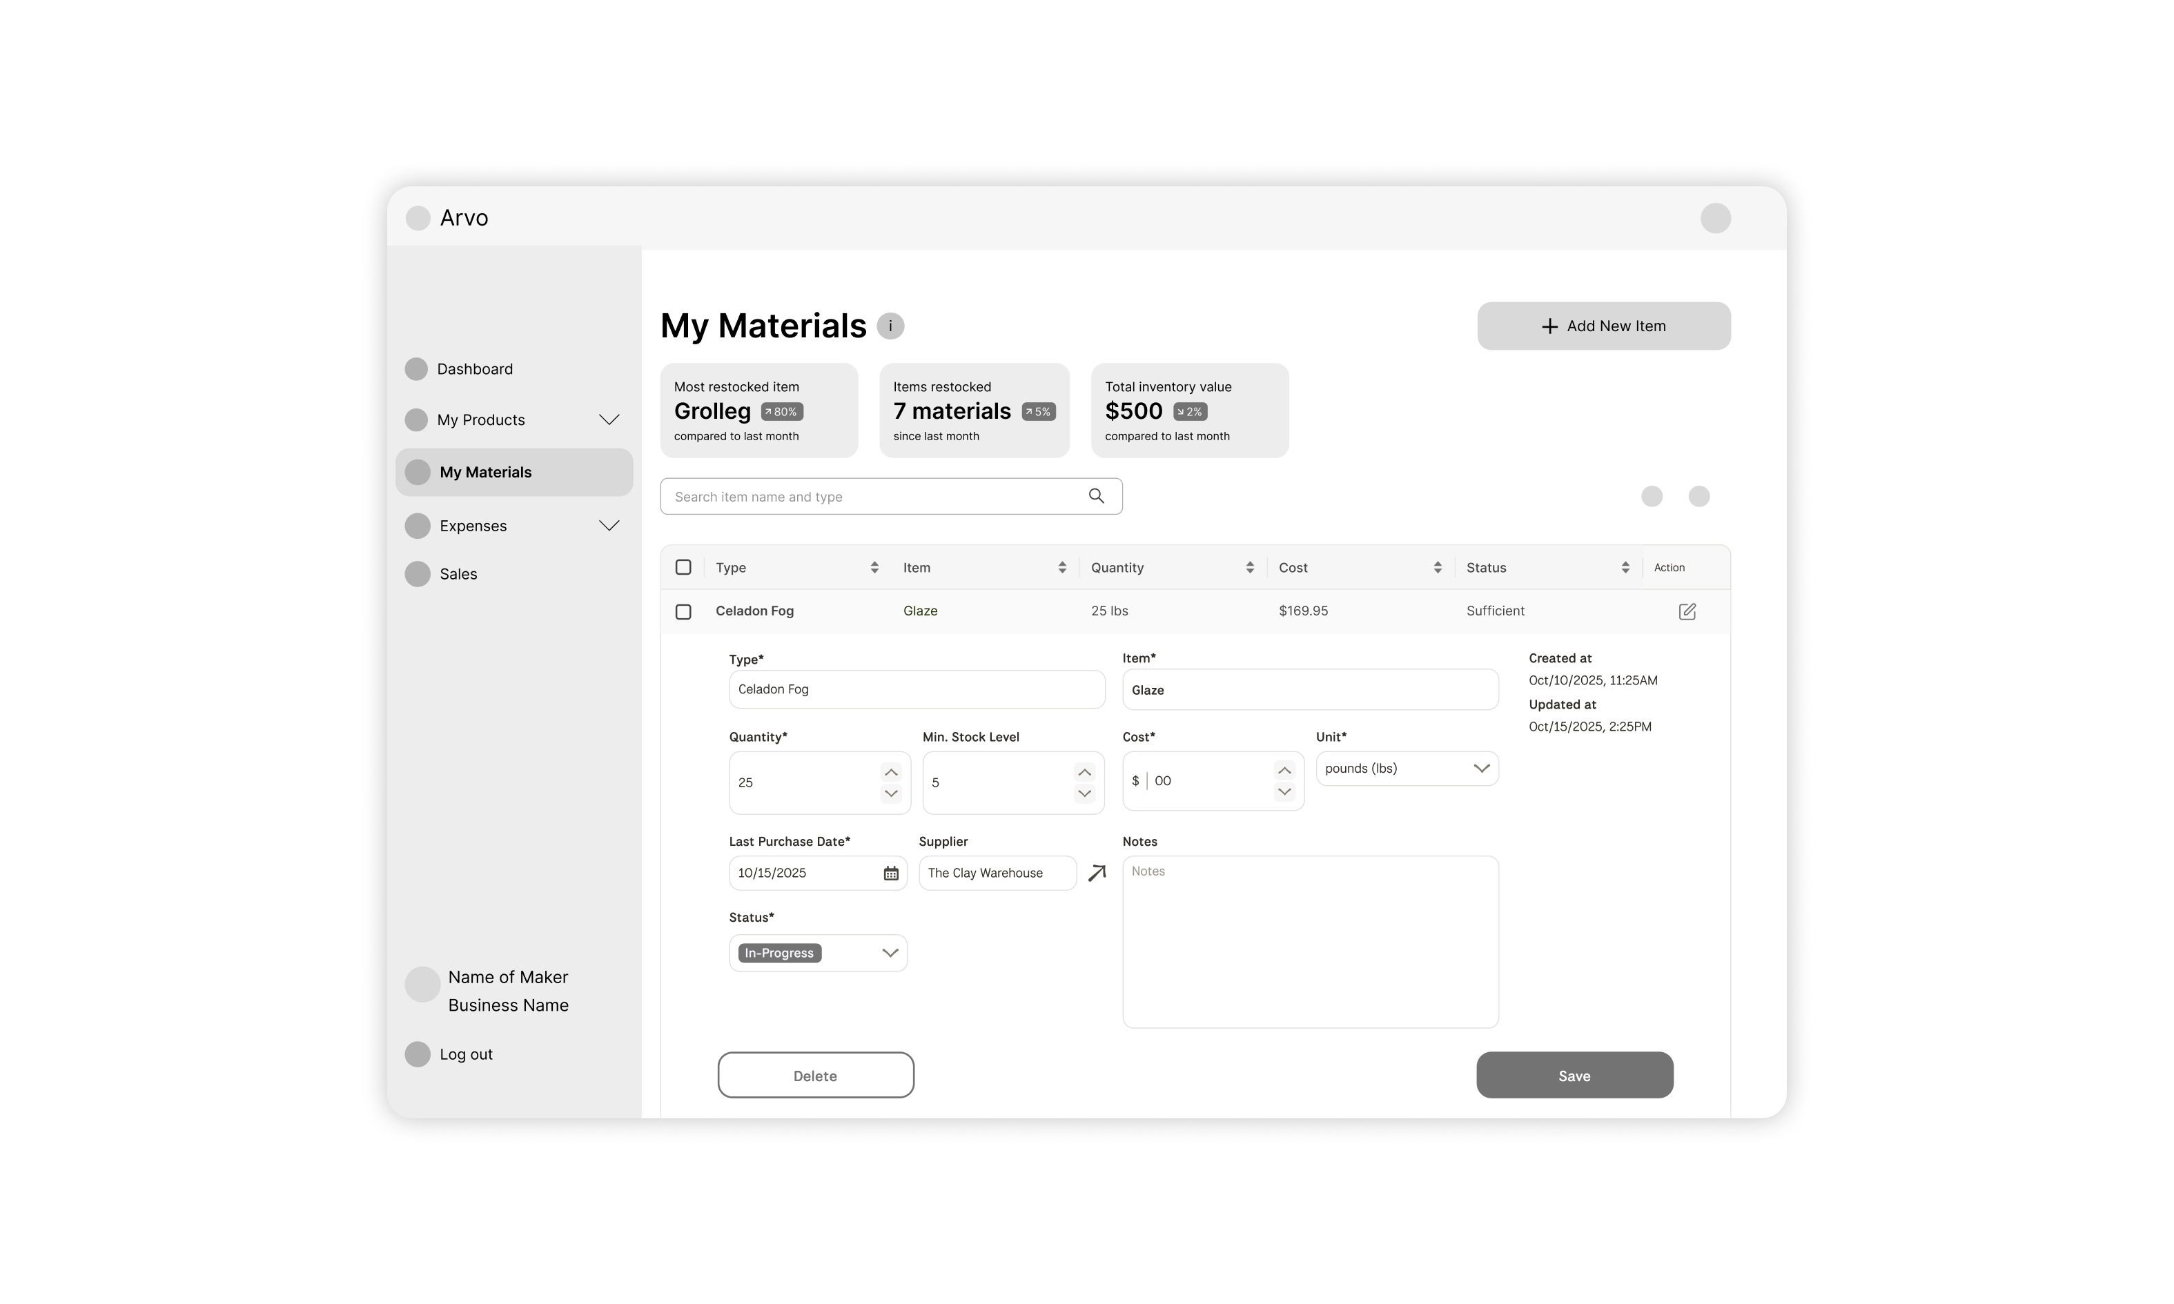This screenshot has height=1304, width=2174.
Task: Toggle the sort control on the Cost column
Action: pos(1438,566)
